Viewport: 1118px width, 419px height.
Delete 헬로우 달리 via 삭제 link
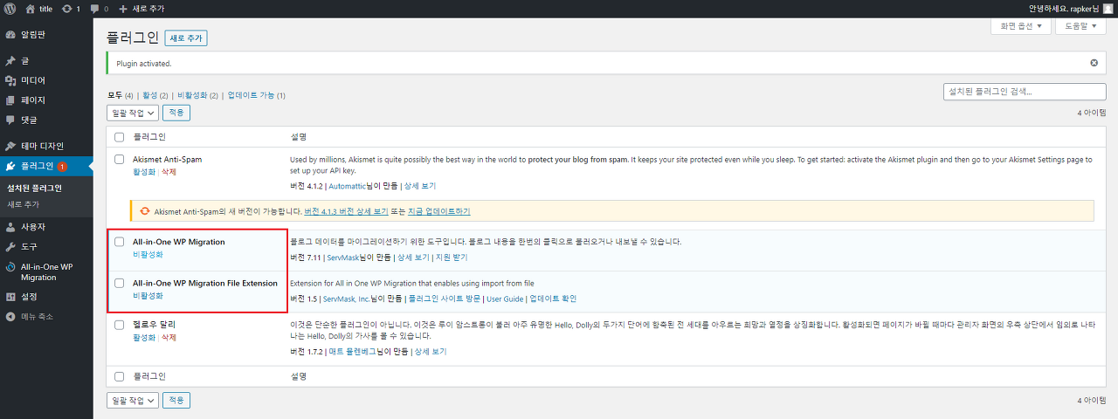[169, 337]
